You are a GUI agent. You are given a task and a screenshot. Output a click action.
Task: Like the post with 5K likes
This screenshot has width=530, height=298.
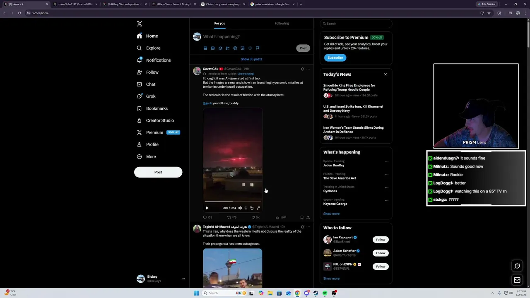(255, 217)
